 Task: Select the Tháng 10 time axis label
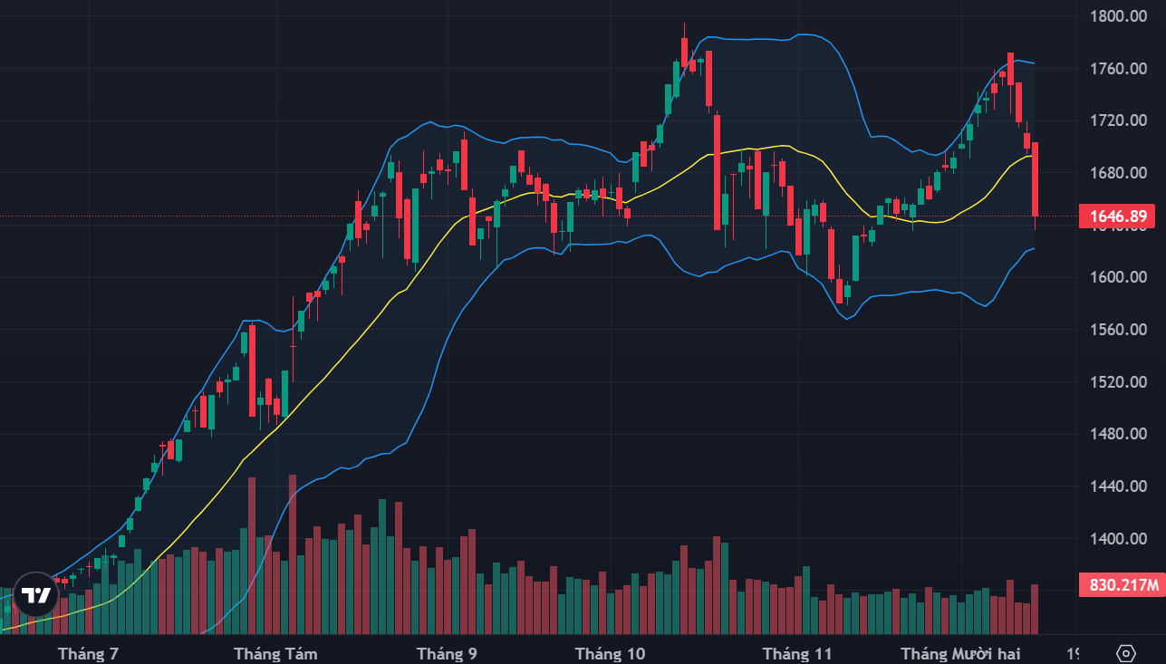coord(611,653)
